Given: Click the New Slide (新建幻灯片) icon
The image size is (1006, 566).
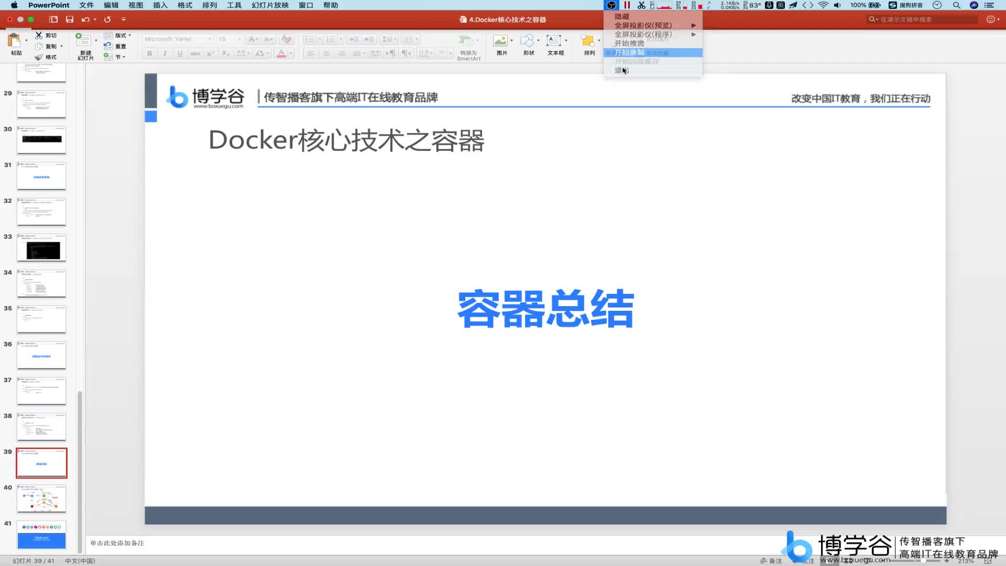Looking at the screenshot, I should coord(83,40).
